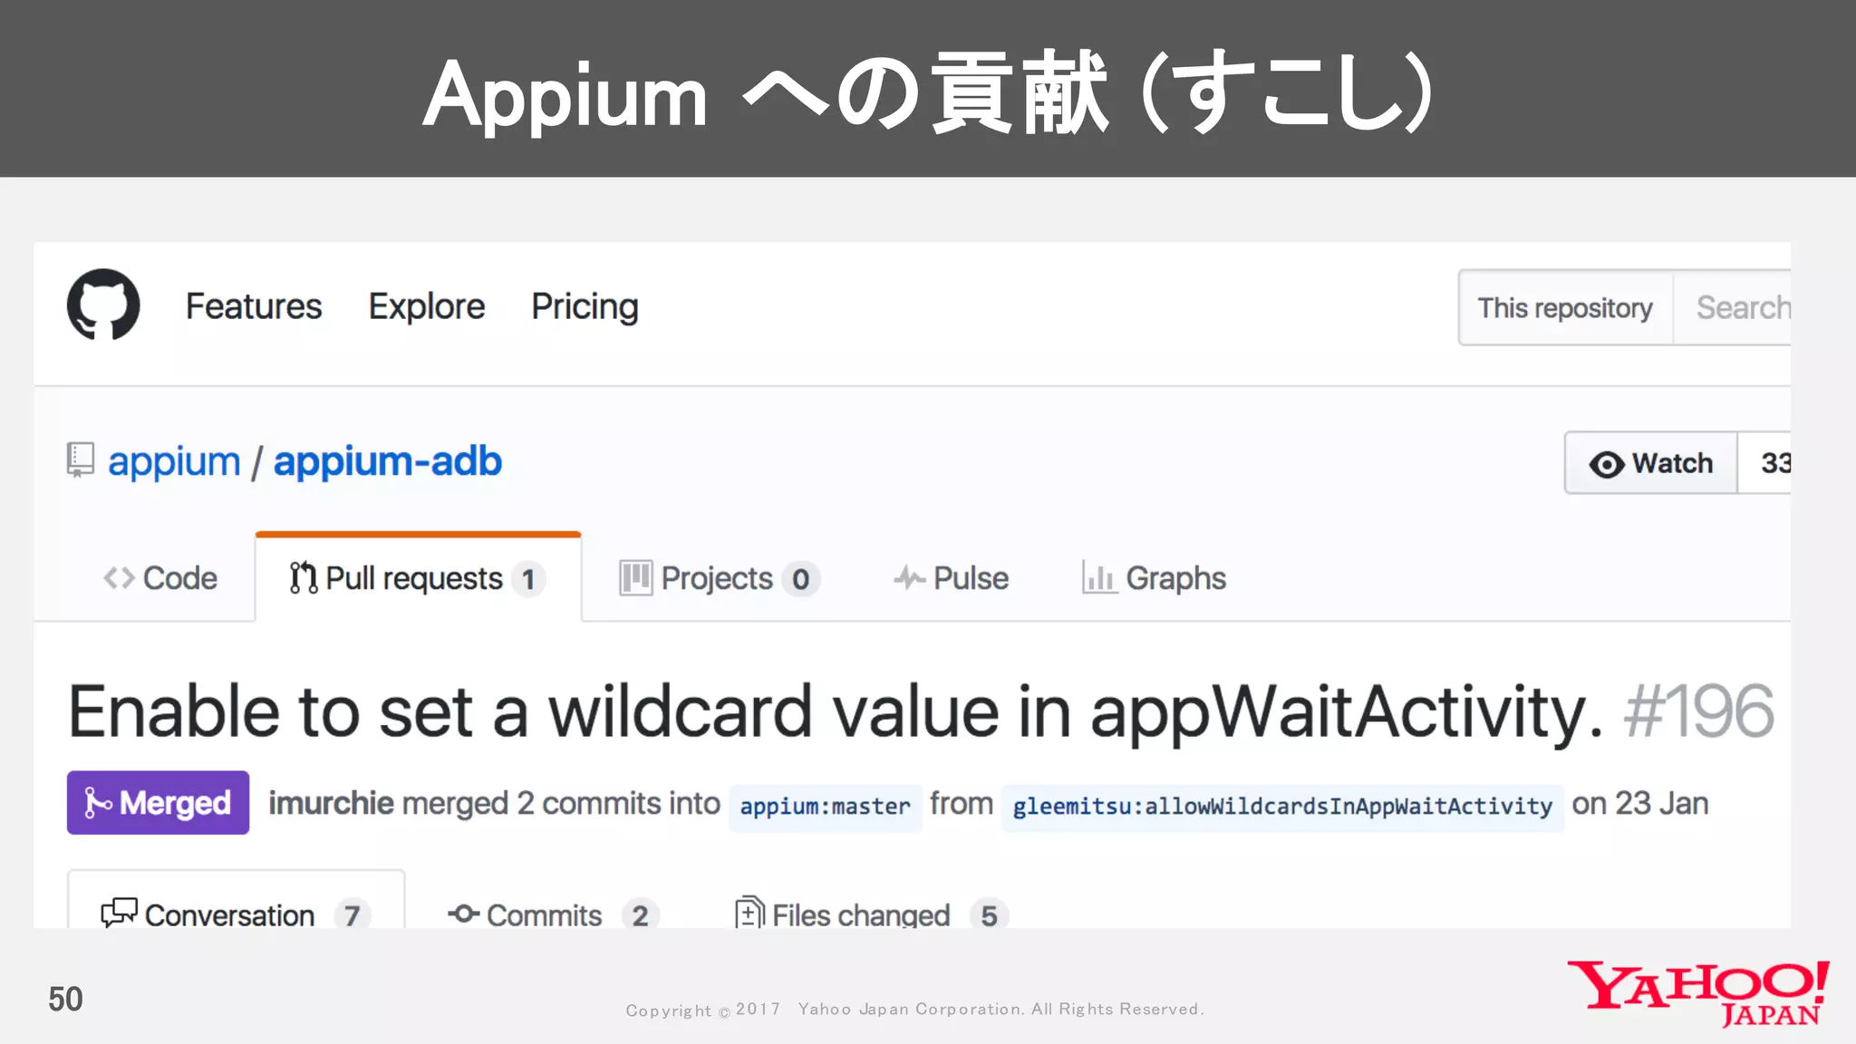The image size is (1856, 1044).
Task: Click the Pulse activity icon
Action: click(x=909, y=578)
